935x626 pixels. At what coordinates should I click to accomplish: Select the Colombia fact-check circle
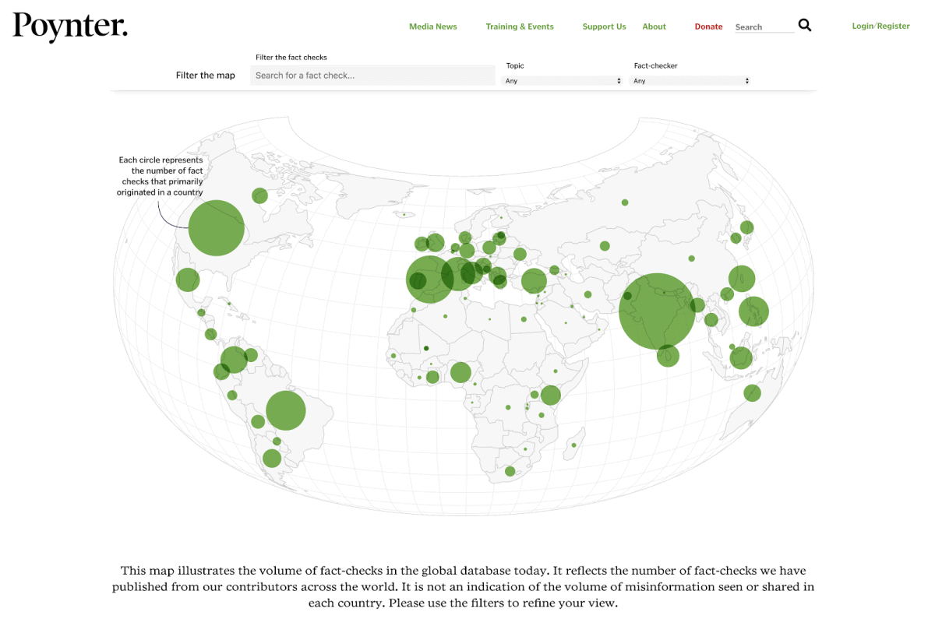pyautogui.click(x=234, y=360)
